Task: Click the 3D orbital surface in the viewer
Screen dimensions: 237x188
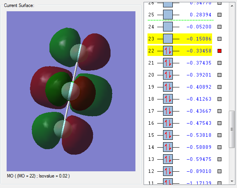Action: (x=72, y=91)
